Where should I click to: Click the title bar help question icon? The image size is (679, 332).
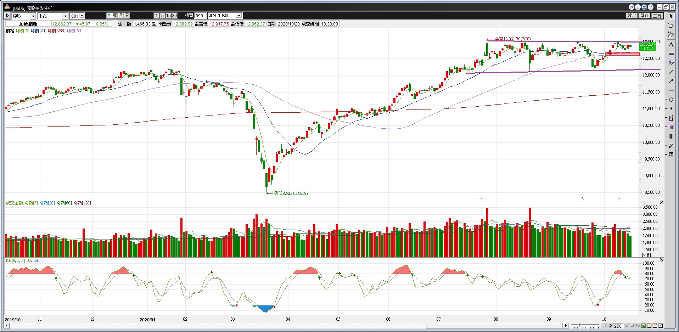tap(651, 7)
